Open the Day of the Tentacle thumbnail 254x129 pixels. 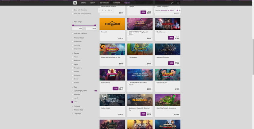click(168, 100)
